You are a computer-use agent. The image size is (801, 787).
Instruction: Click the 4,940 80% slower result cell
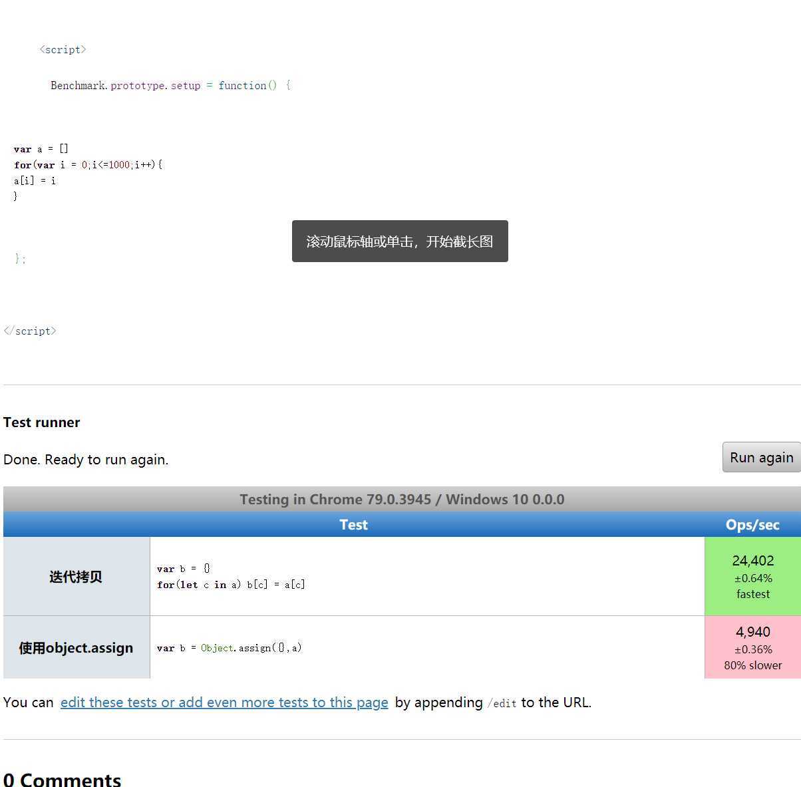tap(752, 647)
